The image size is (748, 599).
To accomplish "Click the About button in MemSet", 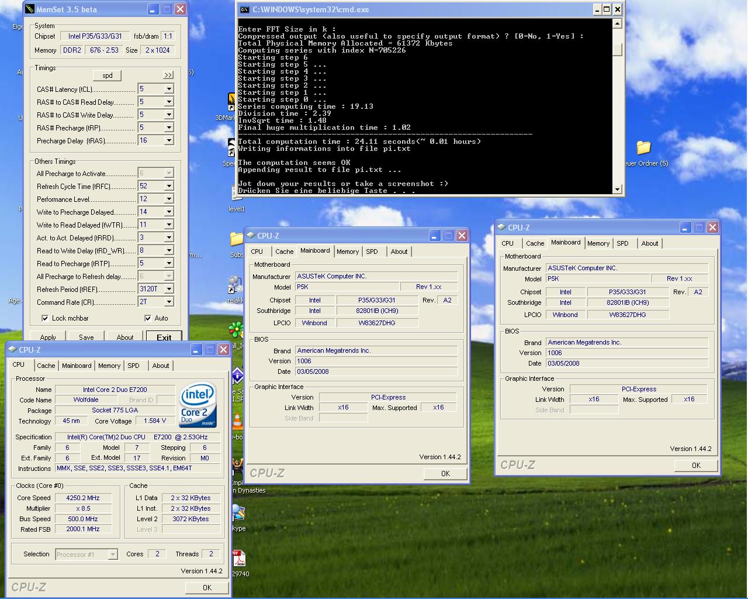I will click(x=125, y=337).
